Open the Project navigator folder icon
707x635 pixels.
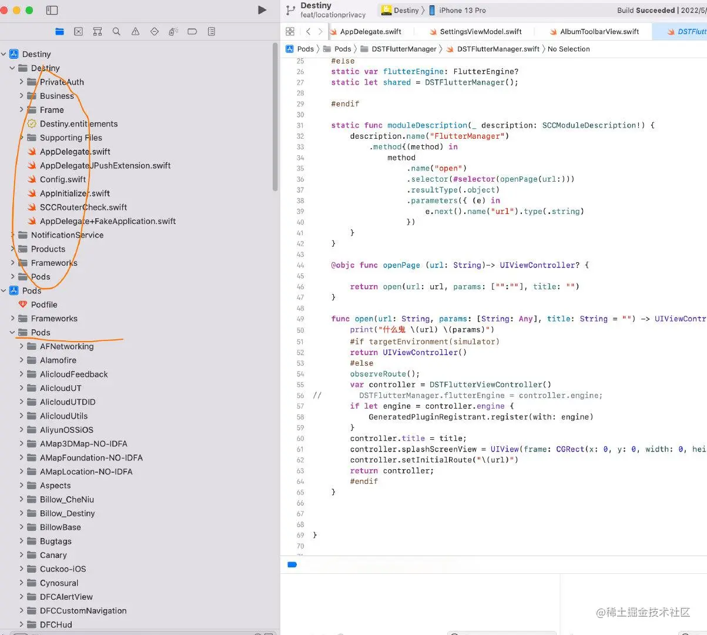[x=59, y=32]
